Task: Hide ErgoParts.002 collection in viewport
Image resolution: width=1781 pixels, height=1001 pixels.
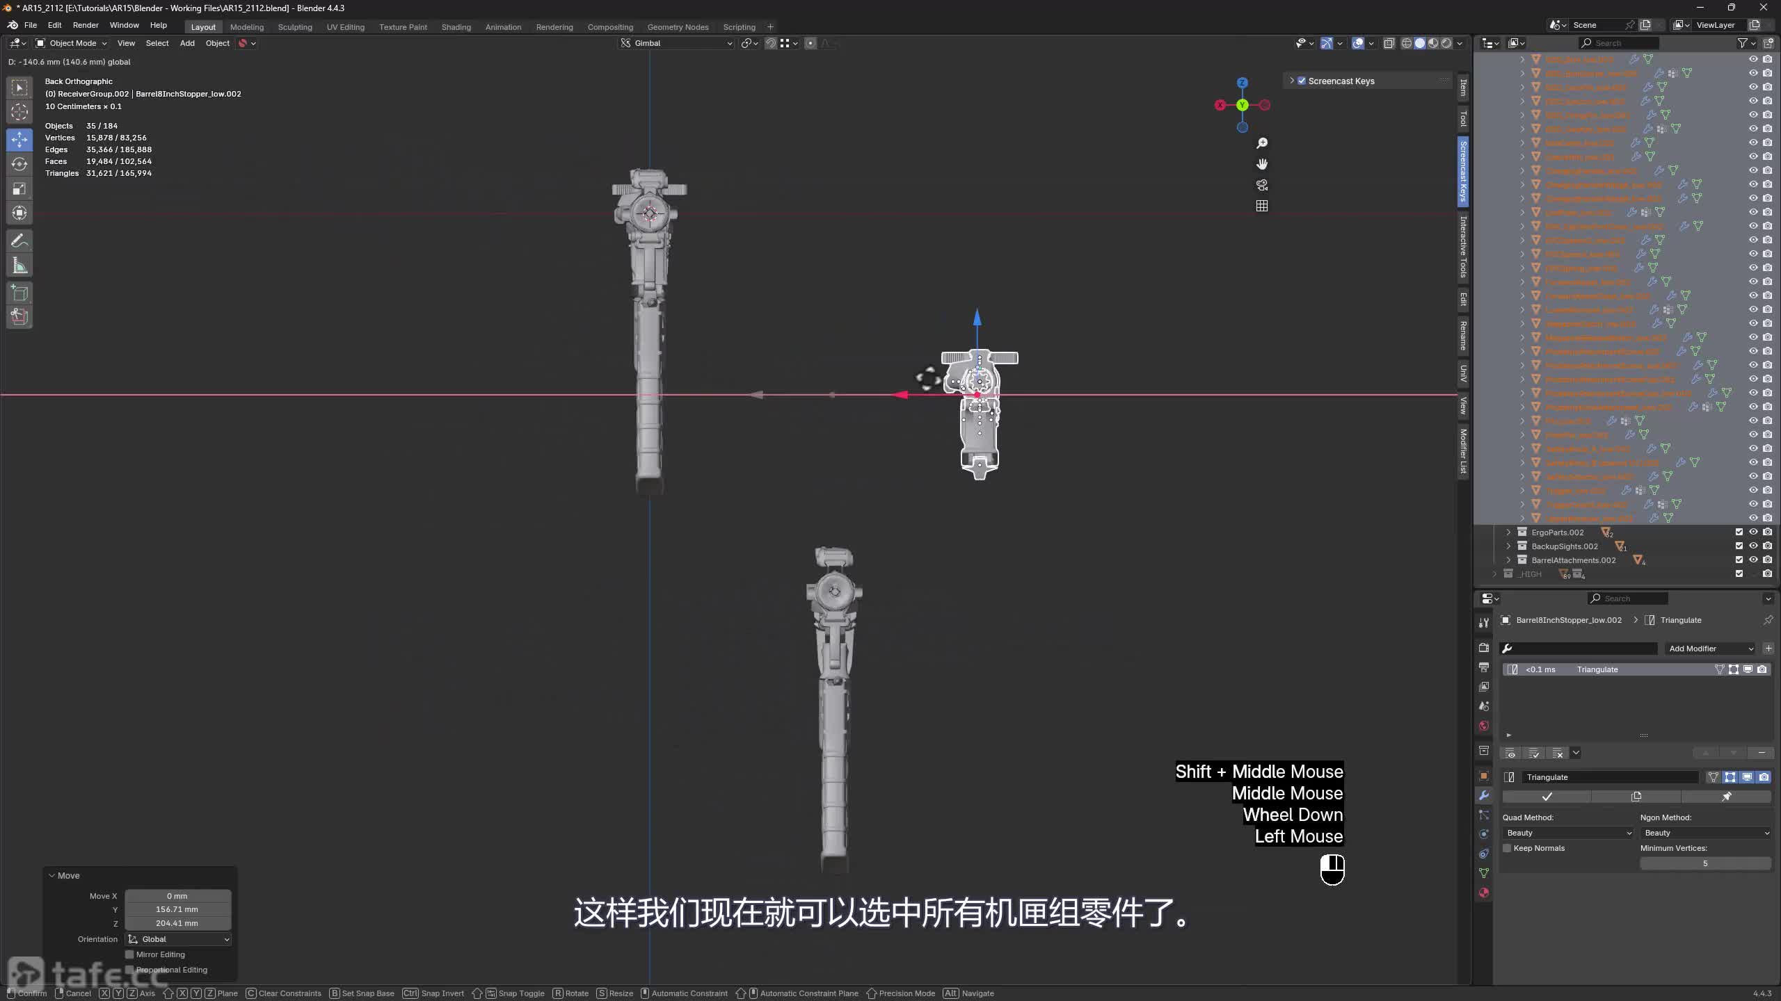Action: click(1753, 532)
